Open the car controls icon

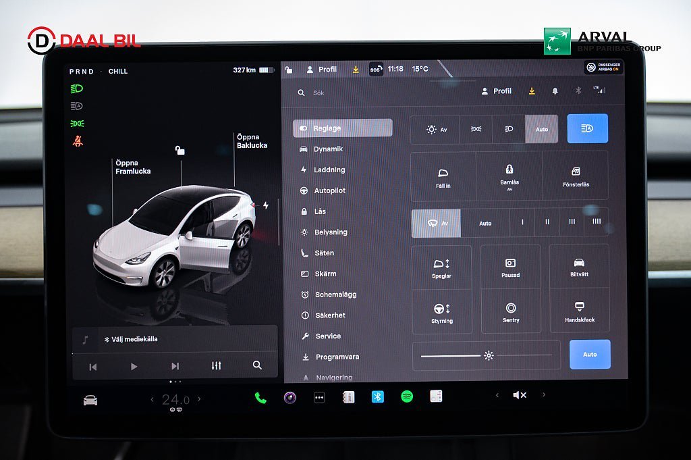point(90,400)
